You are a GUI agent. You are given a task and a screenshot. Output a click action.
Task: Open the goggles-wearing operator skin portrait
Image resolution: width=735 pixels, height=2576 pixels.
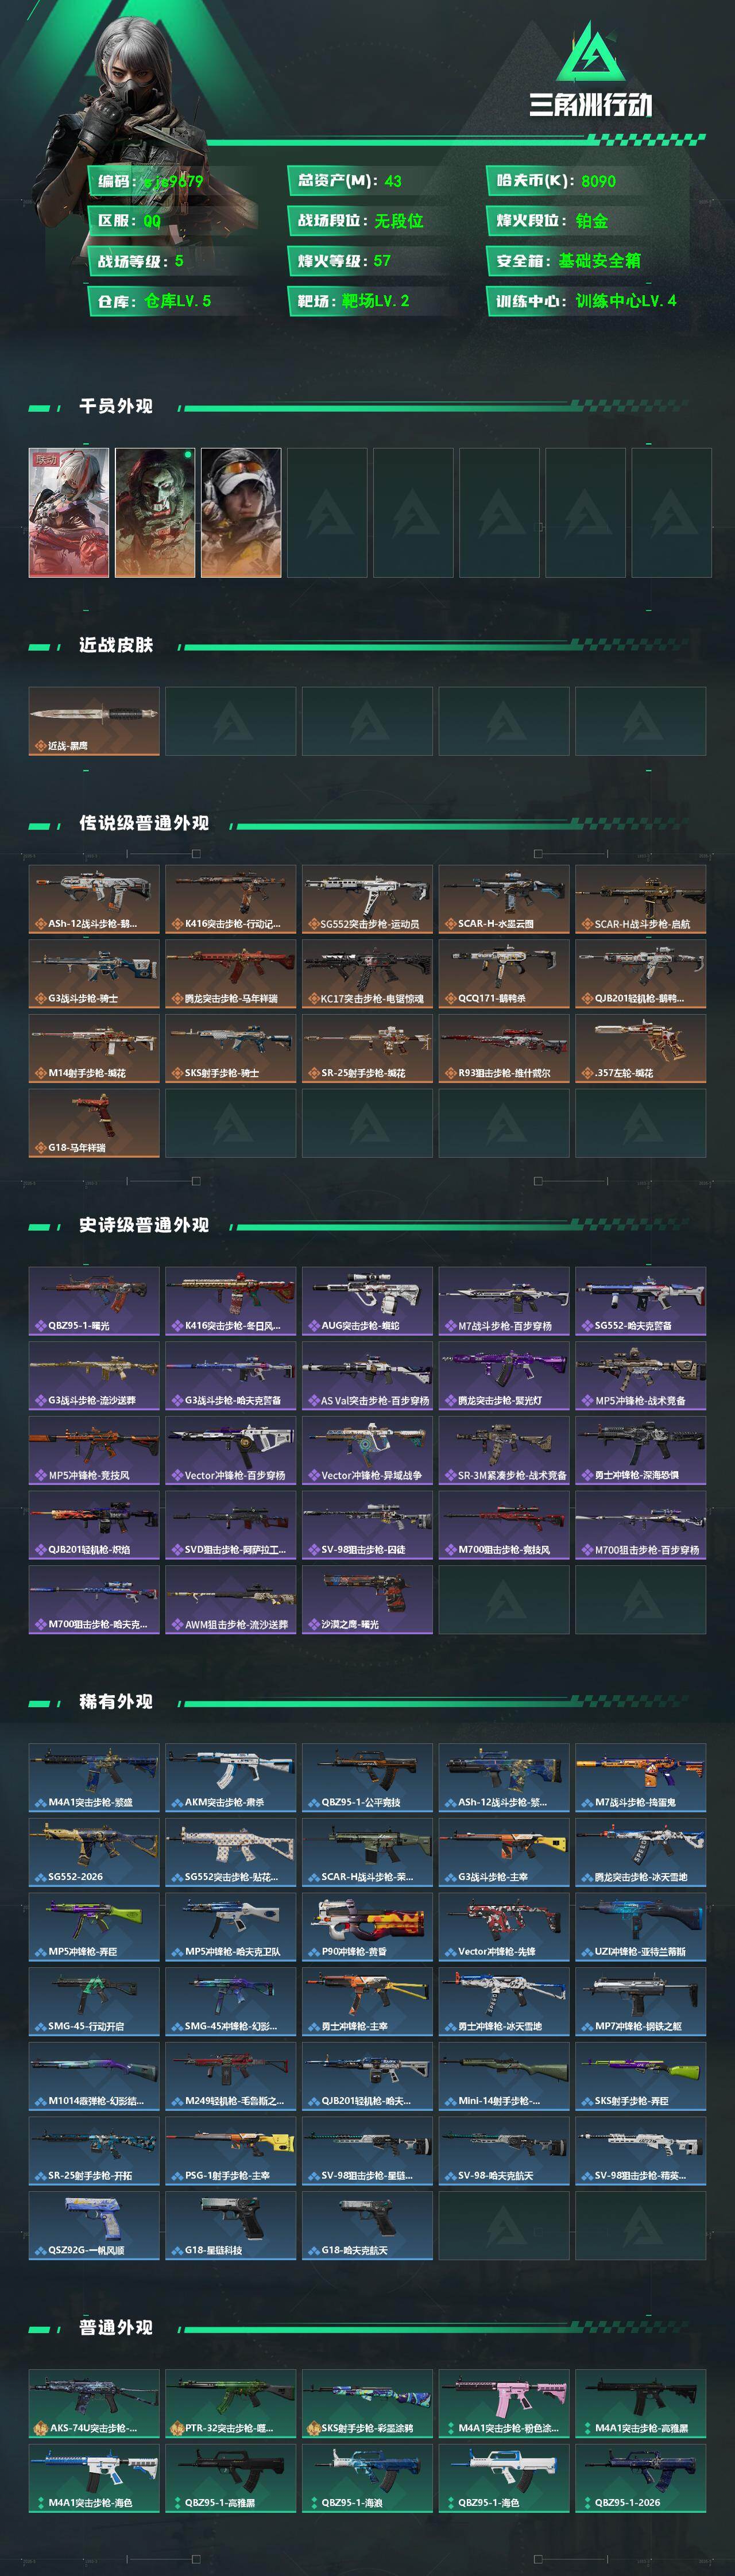(241, 513)
